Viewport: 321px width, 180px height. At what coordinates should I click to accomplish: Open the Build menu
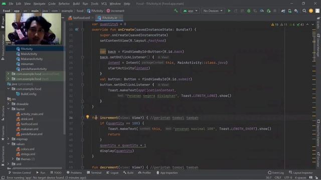76,3
